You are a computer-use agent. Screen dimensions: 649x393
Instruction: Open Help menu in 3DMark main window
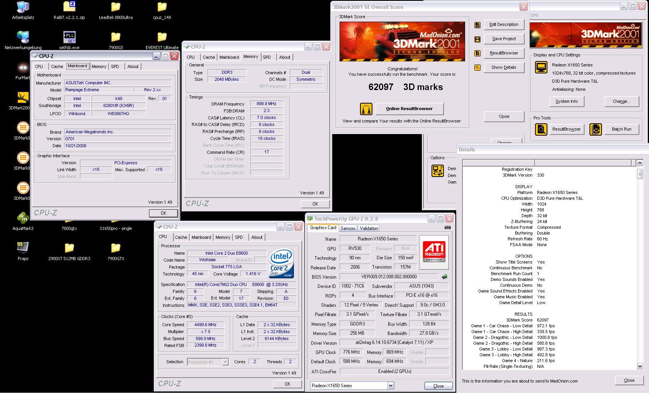(x=534, y=15)
